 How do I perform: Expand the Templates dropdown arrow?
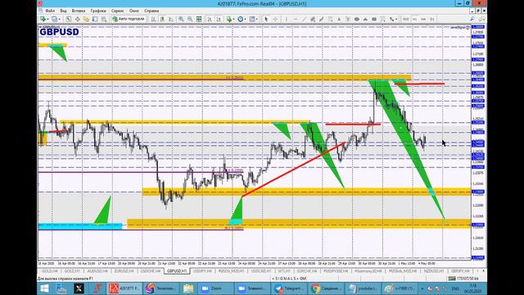[256, 19]
